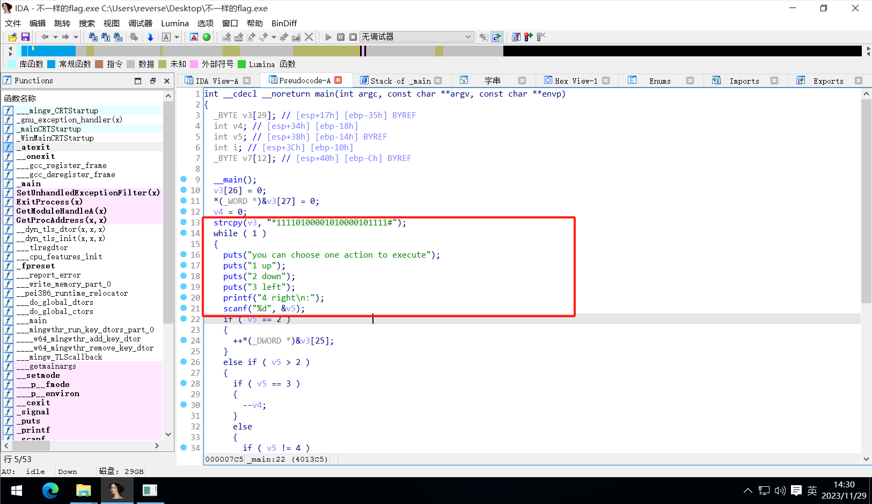Toggle breakpoint dot on line 13
This screenshot has width=872, height=504.
click(x=184, y=222)
